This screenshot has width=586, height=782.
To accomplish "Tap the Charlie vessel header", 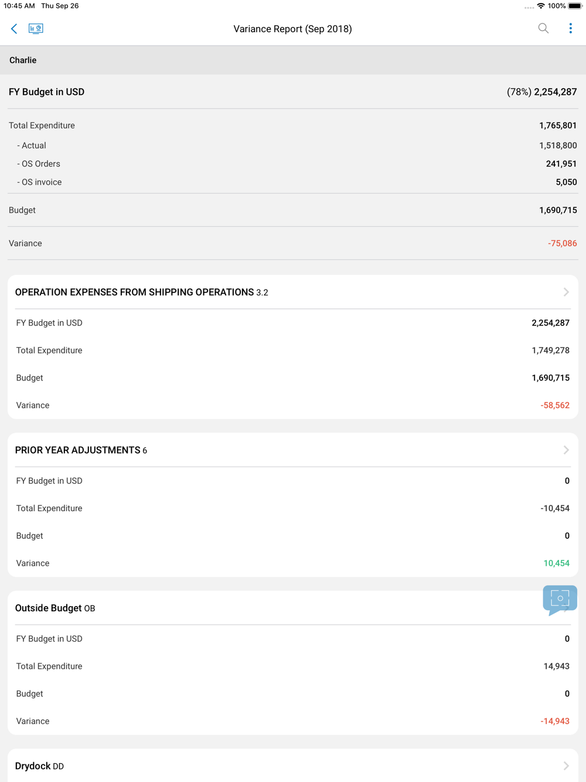I will 23,60.
